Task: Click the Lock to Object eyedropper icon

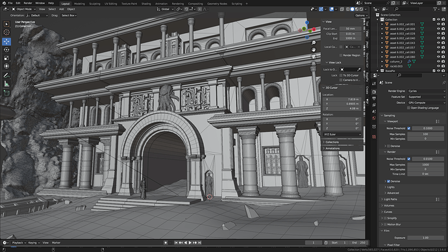Action: [x=359, y=69]
